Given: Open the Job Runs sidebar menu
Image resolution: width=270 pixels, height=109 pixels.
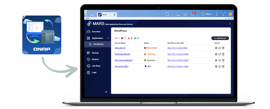Looking at the screenshot, I should tap(96, 66).
